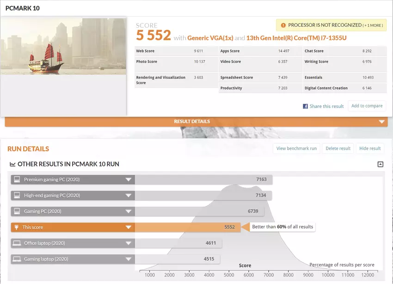Click the High-end gaming PC monitor icon
This screenshot has height=284, width=393.
[x=17, y=195]
